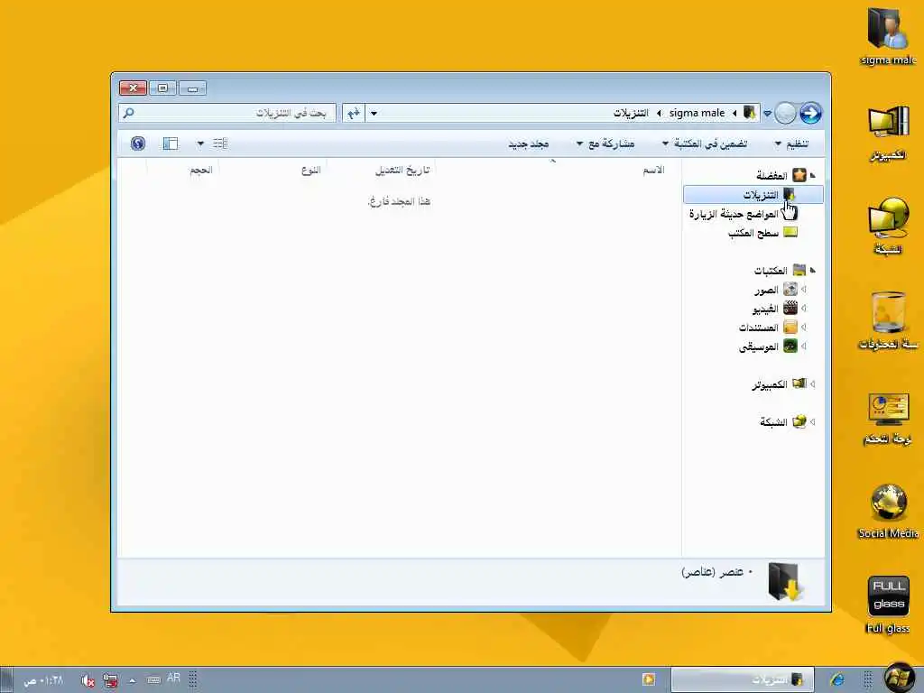Open view options dropdown arrow
Viewport: 924px width, 693px height.
(200, 143)
